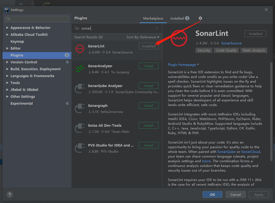Expand Languages & Frameworks node
Image resolution: width=275 pixels, height=203 pixels.
pos(7,76)
